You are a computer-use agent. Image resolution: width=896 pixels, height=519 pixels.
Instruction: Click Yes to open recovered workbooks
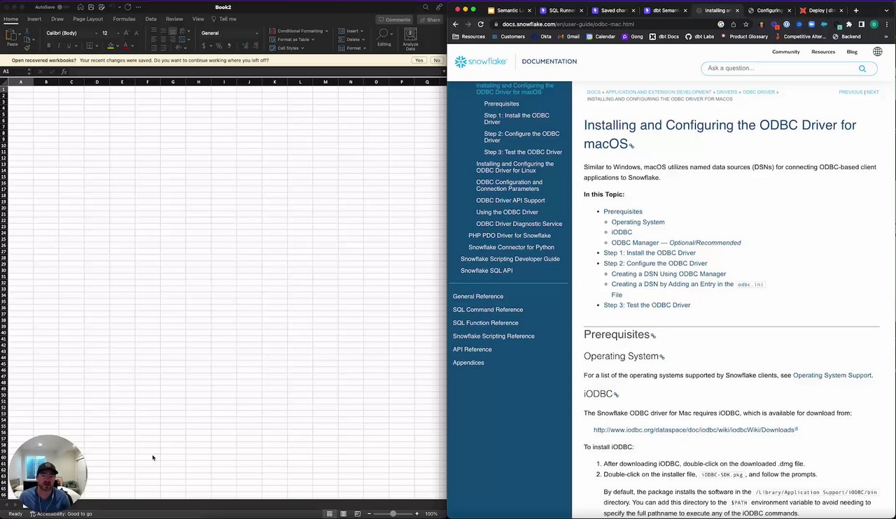[419, 60]
